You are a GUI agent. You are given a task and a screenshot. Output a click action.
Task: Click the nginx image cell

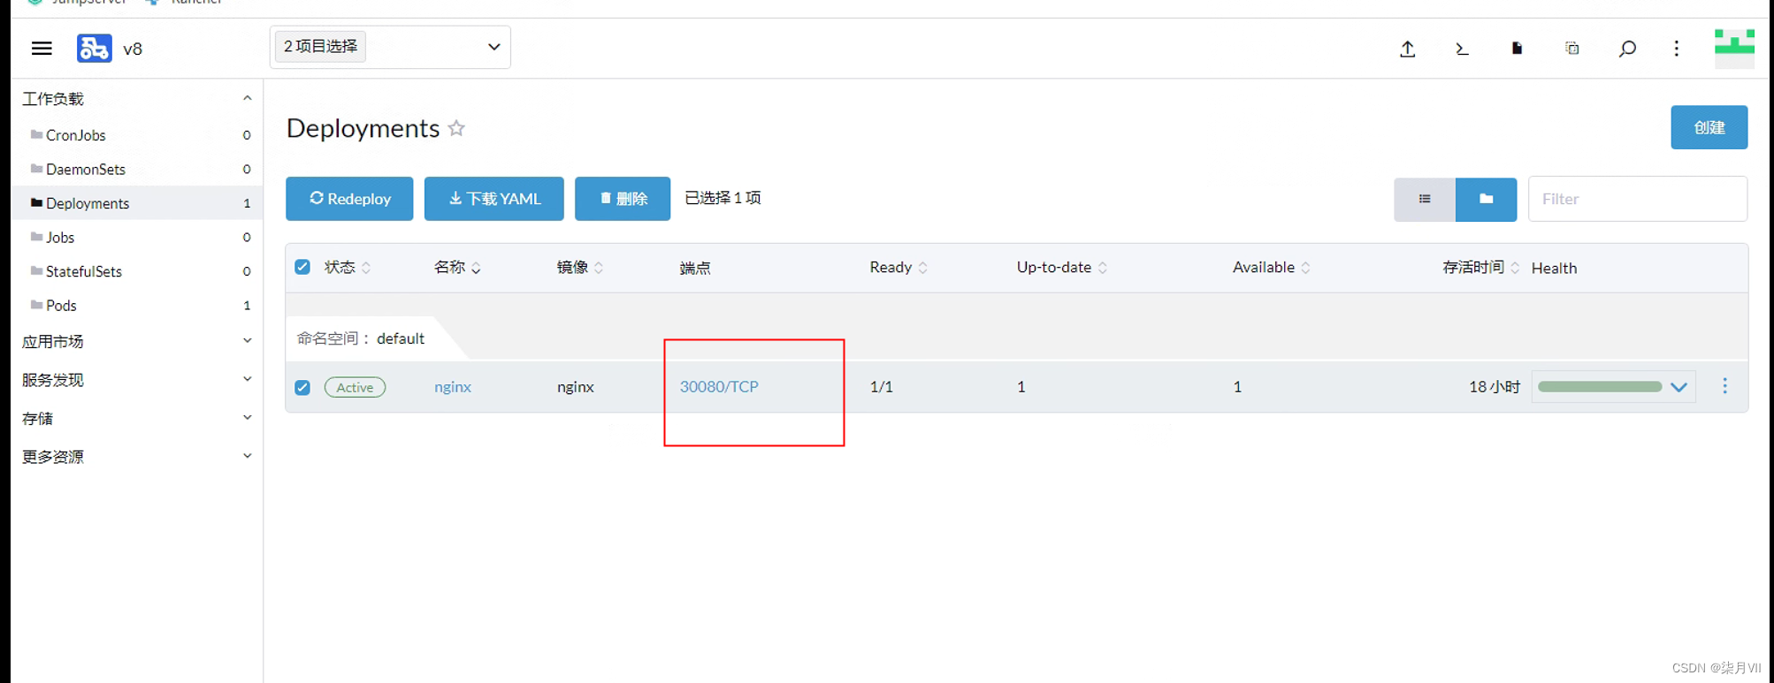pyautogui.click(x=576, y=387)
